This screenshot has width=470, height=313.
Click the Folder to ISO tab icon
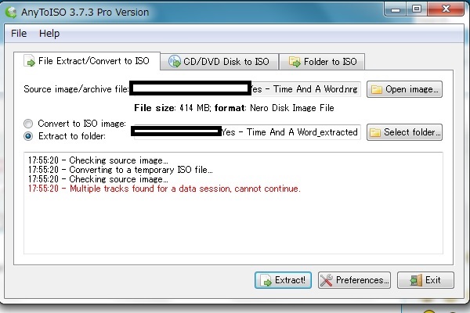pos(295,61)
